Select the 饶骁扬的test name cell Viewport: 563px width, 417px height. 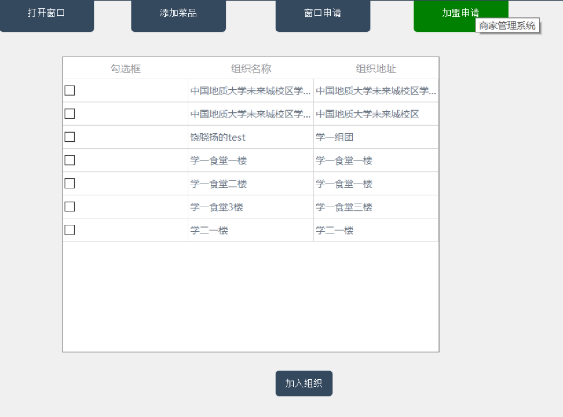(218, 137)
